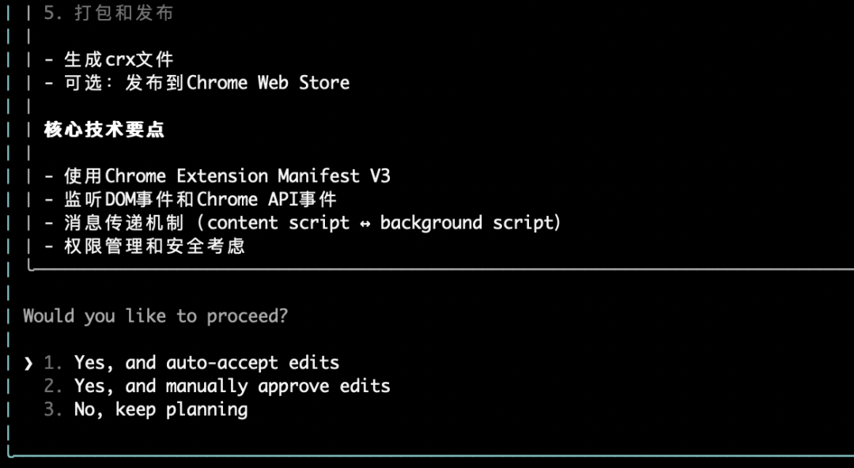Click the selection arrow cursor beside option 1
This screenshot has width=854, height=468.
(28, 364)
